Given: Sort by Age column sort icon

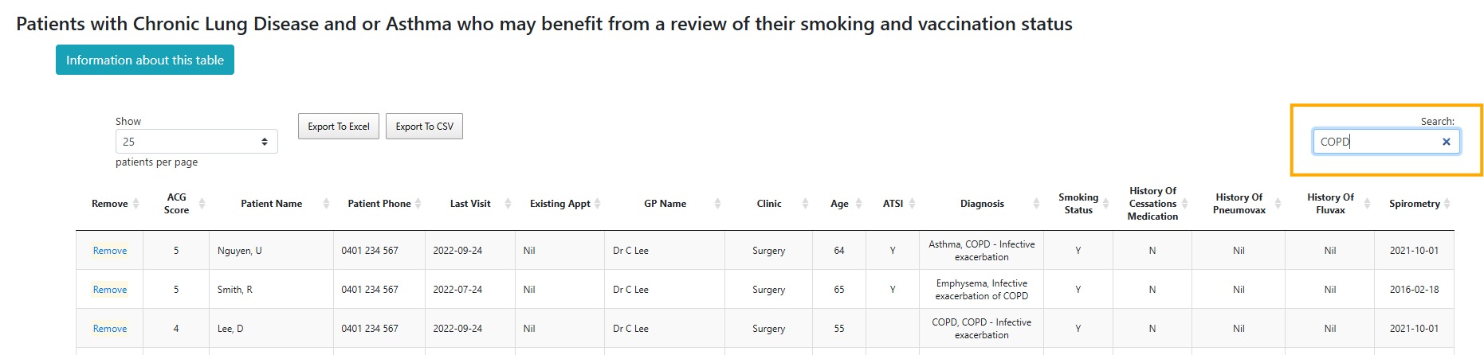Looking at the screenshot, I should point(858,204).
